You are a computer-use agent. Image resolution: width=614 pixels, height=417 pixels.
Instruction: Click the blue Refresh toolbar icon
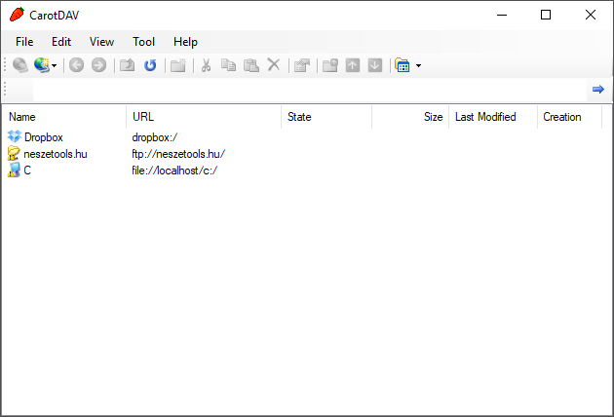[150, 65]
